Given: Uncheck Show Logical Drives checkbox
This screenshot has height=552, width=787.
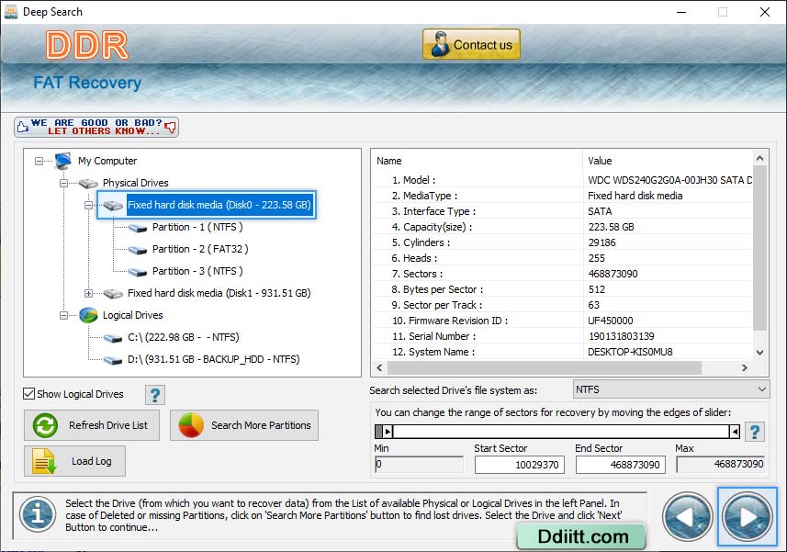Looking at the screenshot, I should [x=29, y=394].
